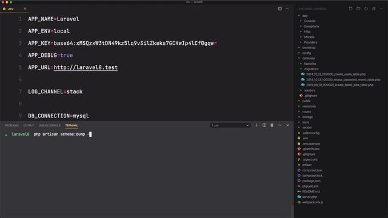Open phpunit.xml file
Image resolution: width=388 pixels, height=218 pixels.
coord(310,187)
